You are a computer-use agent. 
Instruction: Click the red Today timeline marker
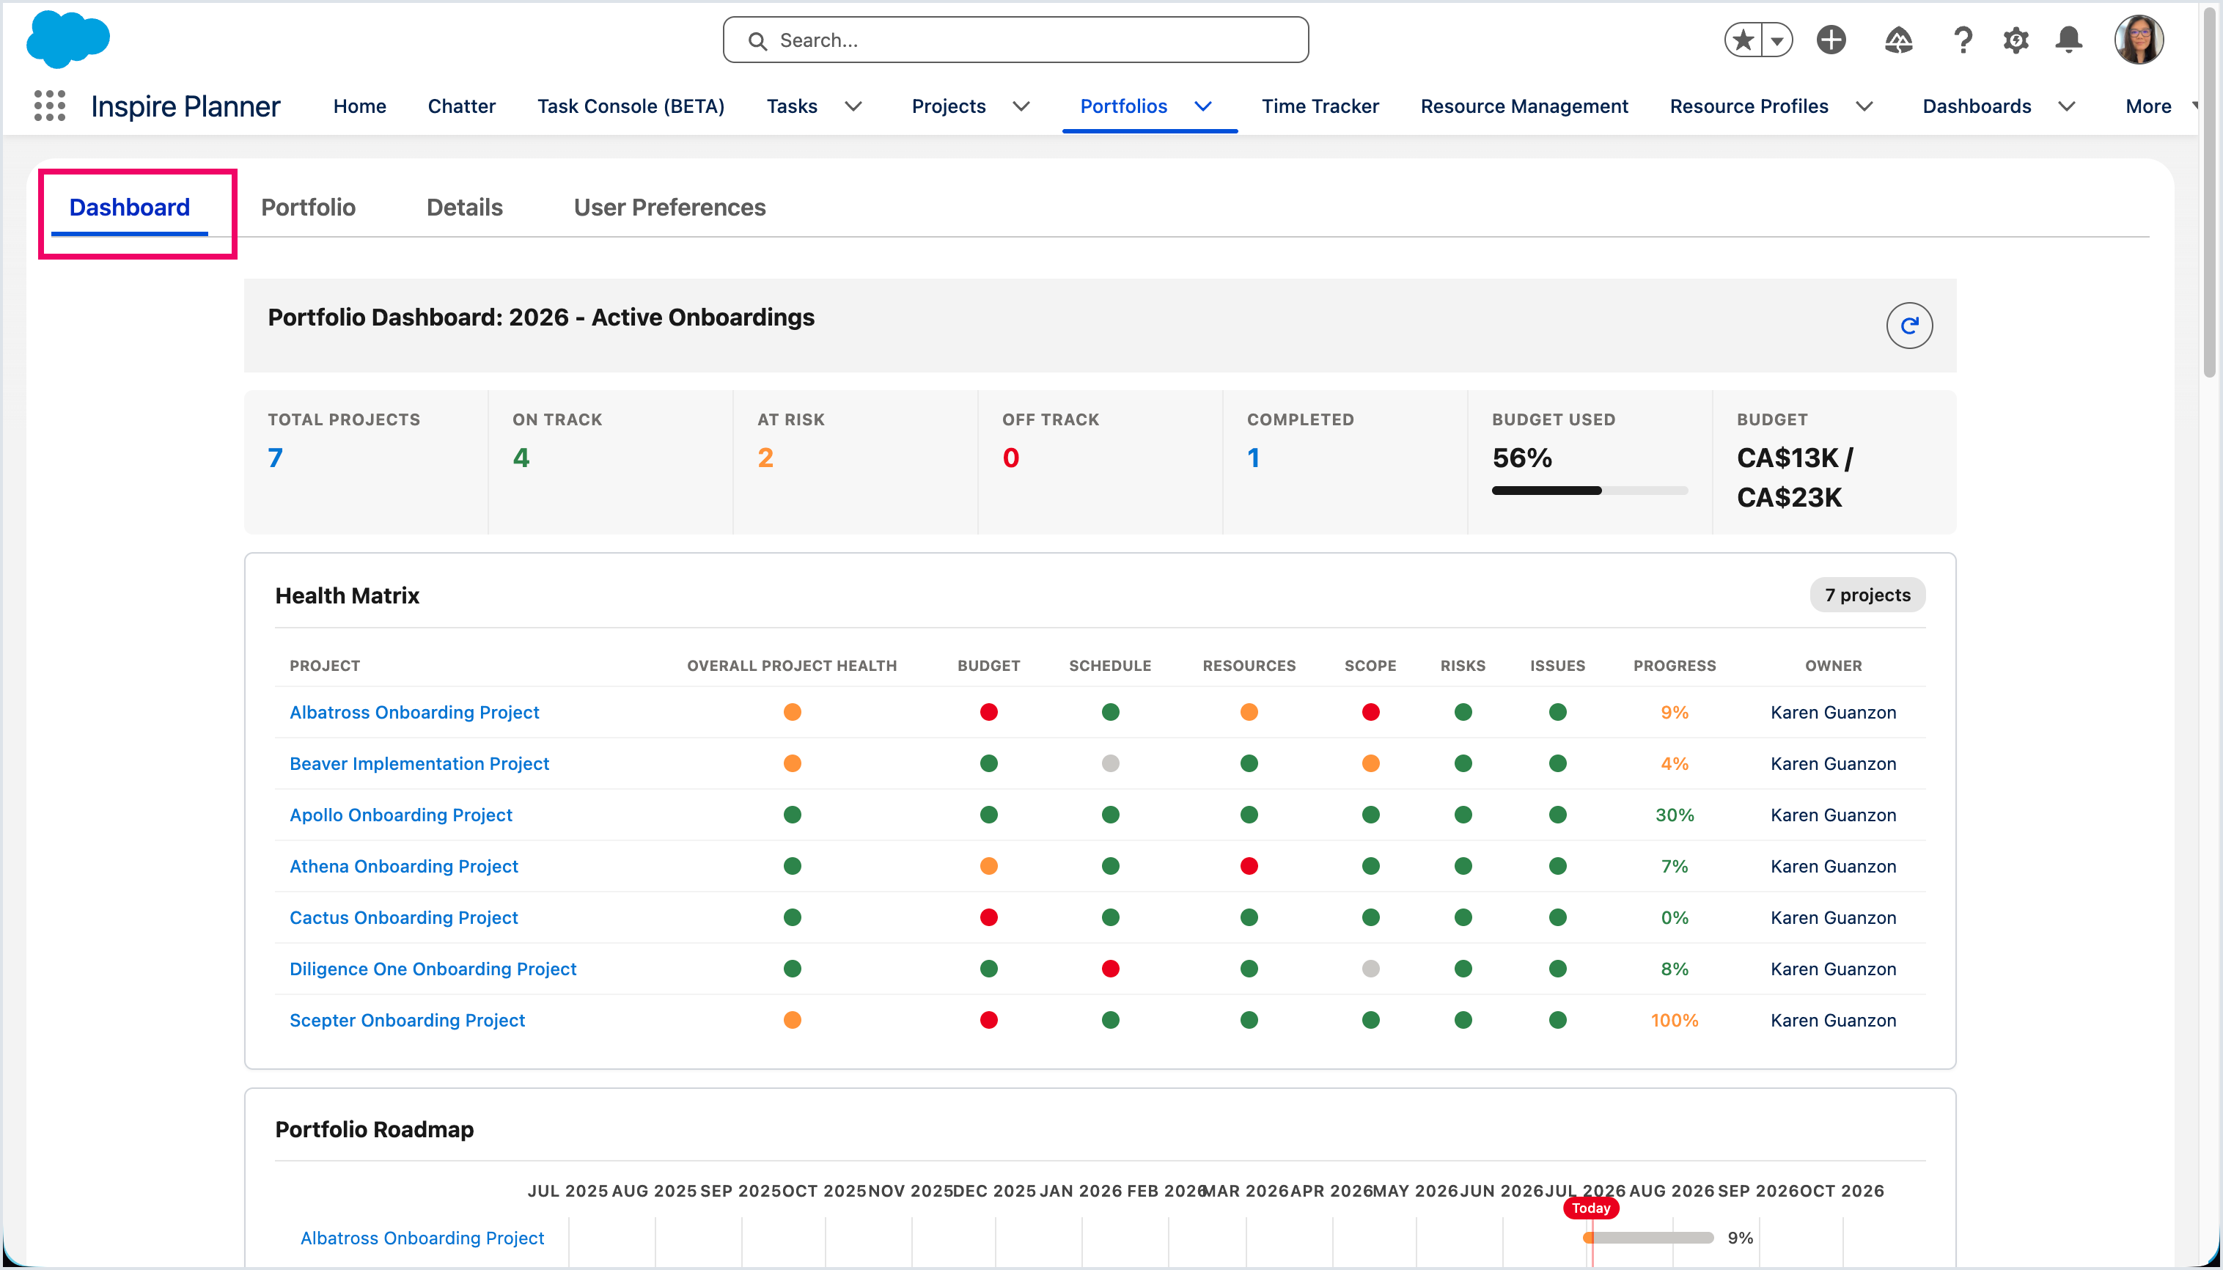coord(1591,1208)
